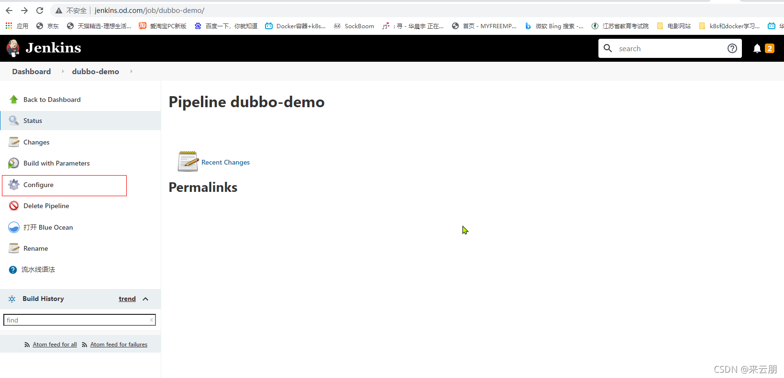The height and width of the screenshot is (378, 784).
Task: Open search help question mark icon
Action: coord(732,48)
